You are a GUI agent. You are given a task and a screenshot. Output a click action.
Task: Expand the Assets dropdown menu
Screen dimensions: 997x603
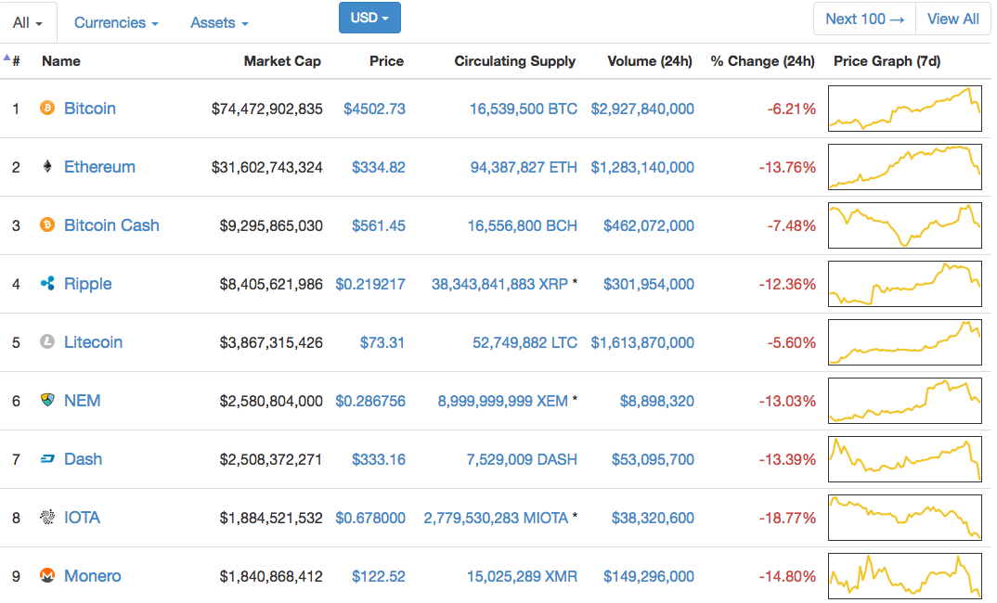(x=219, y=22)
